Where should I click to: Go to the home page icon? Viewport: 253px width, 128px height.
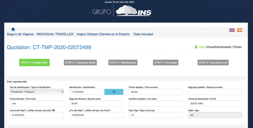[x=13, y=29]
